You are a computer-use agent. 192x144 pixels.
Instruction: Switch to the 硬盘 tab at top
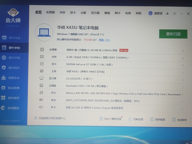(x=107, y=13)
